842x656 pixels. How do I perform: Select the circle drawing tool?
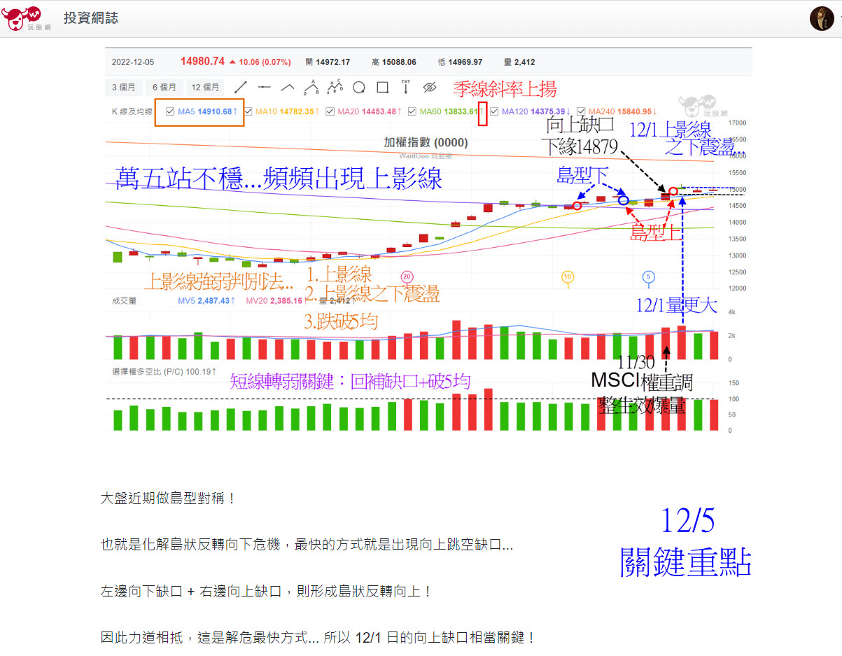point(358,87)
